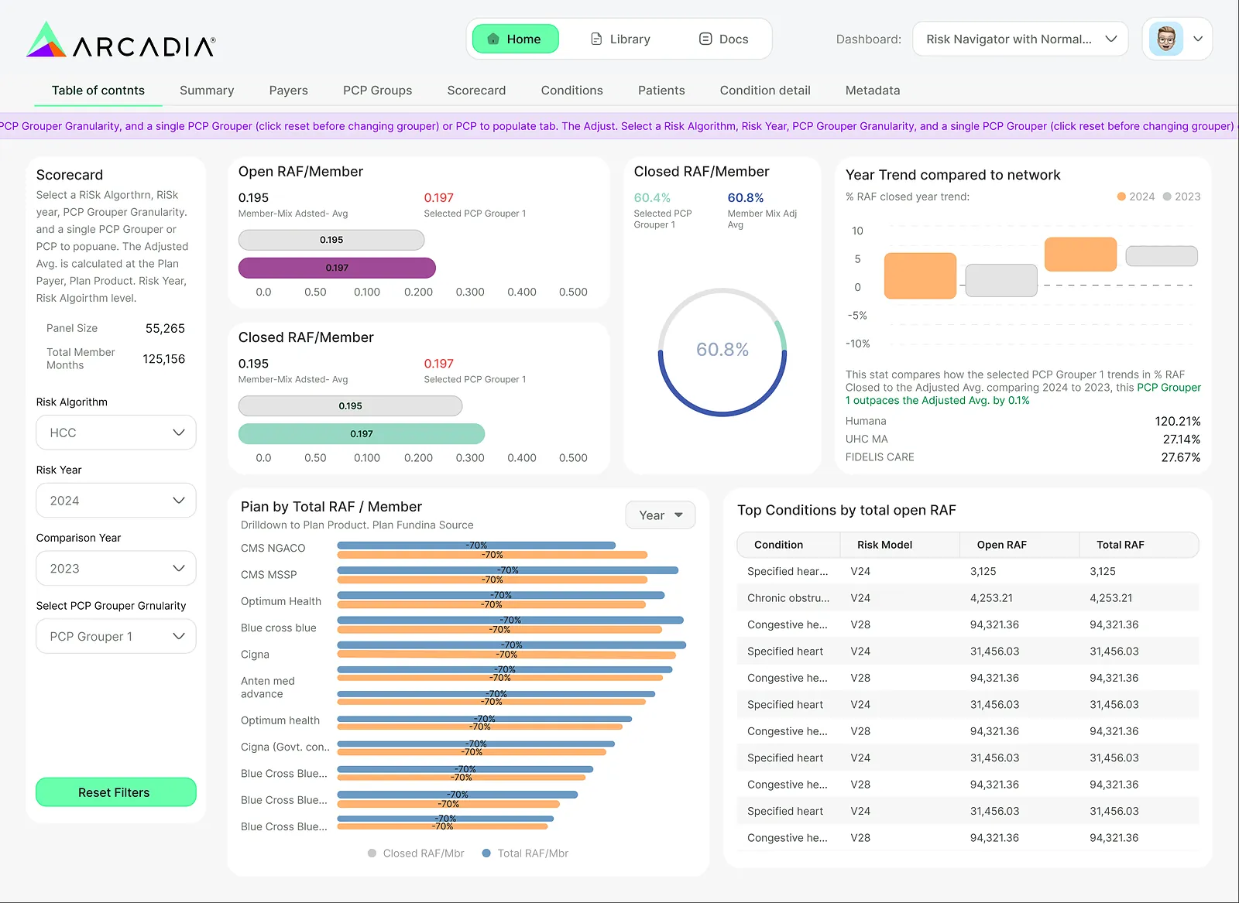Image resolution: width=1239 pixels, height=903 pixels.
Task: Click the Arcadia logo
Action: [121, 39]
